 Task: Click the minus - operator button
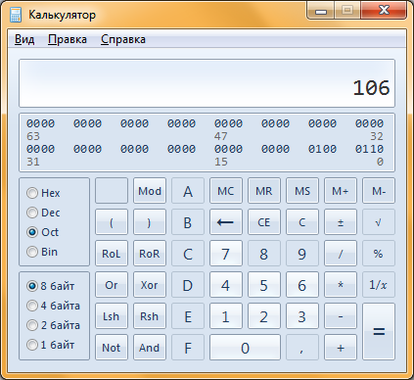click(x=341, y=316)
